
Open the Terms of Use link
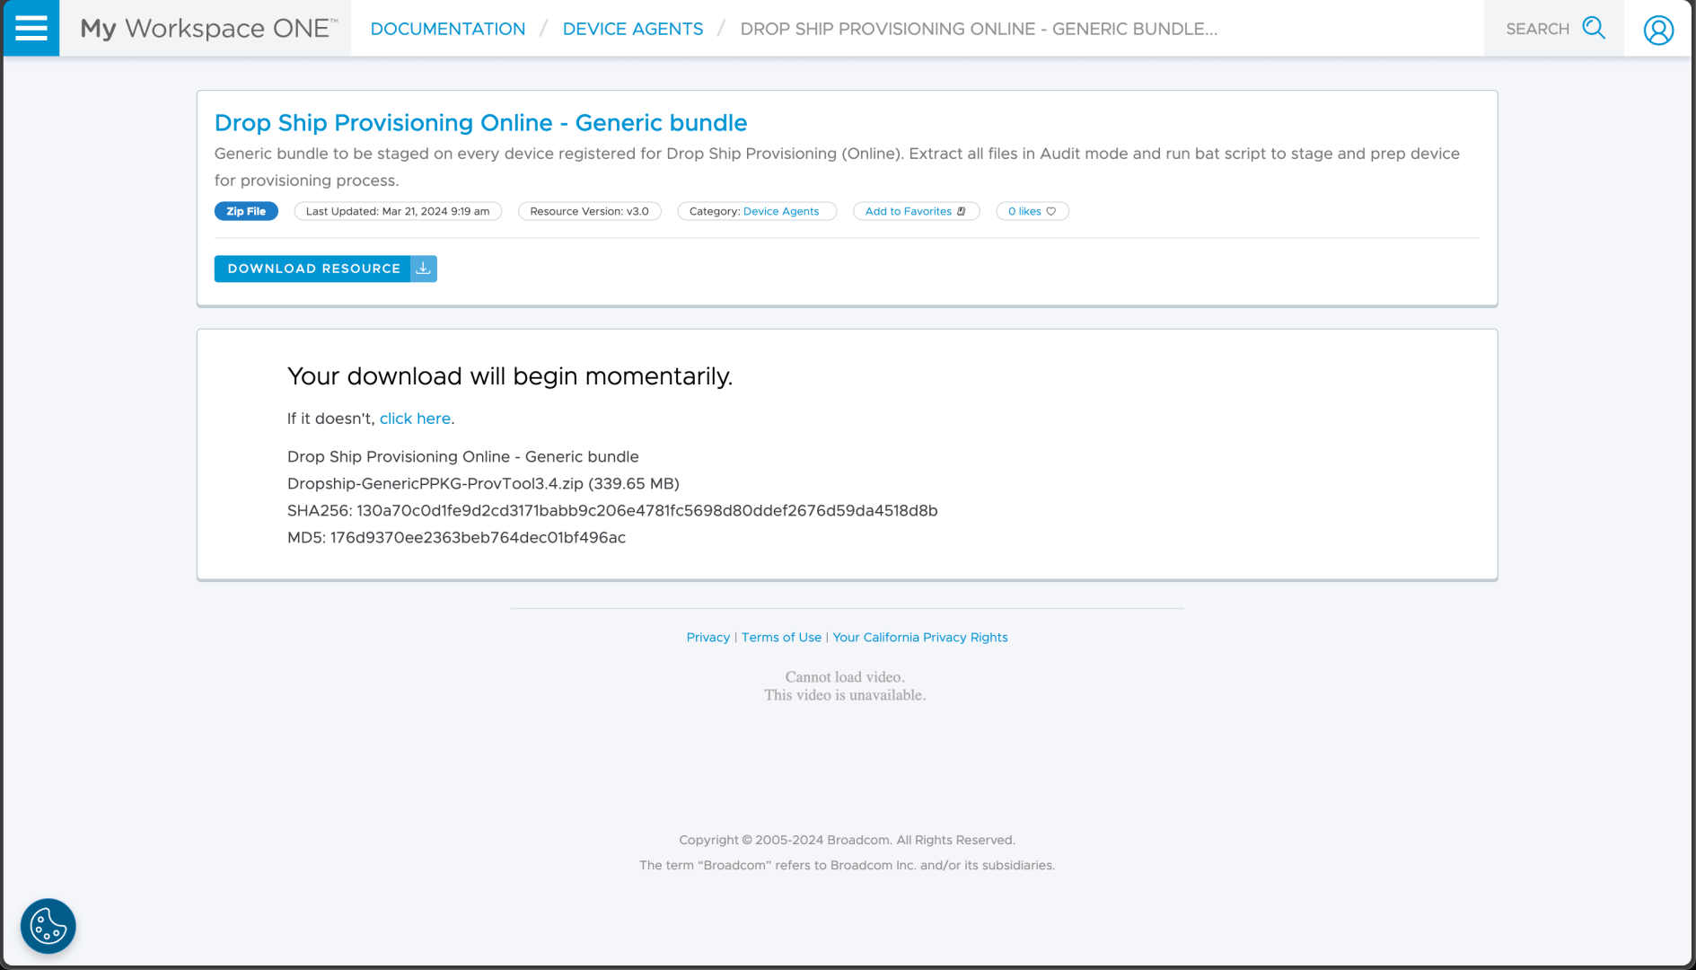click(781, 638)
